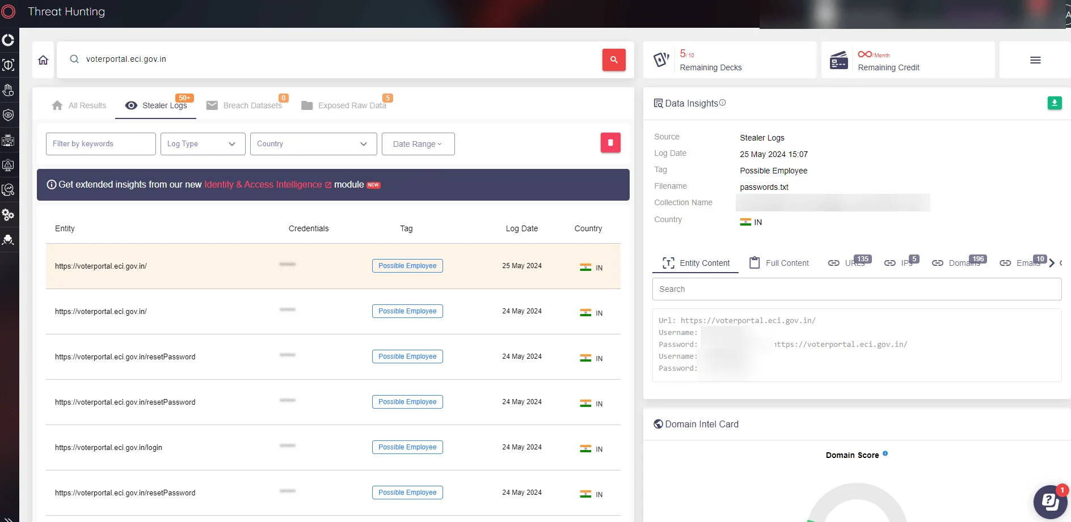Open the hamburger menu at top right
Screen dimensions: 1071x522
[x=1035, y=60]
